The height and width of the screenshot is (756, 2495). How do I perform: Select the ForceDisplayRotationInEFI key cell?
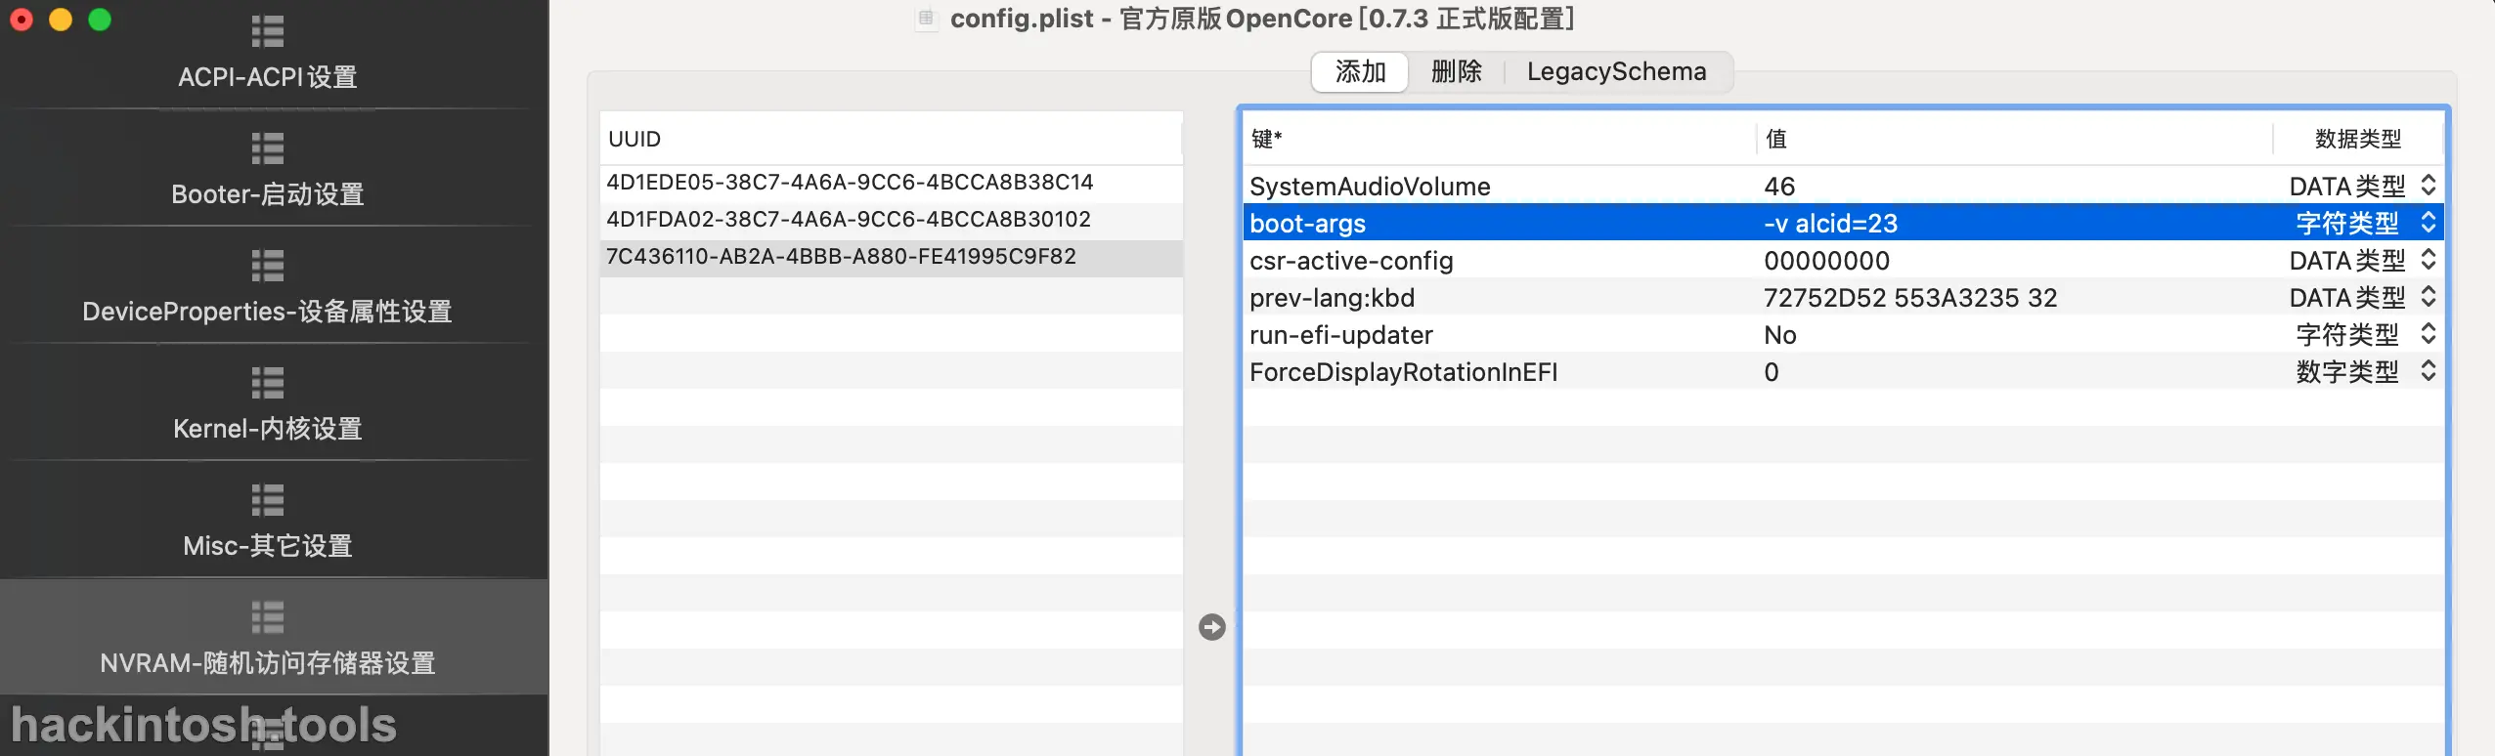pos(1403,372)
